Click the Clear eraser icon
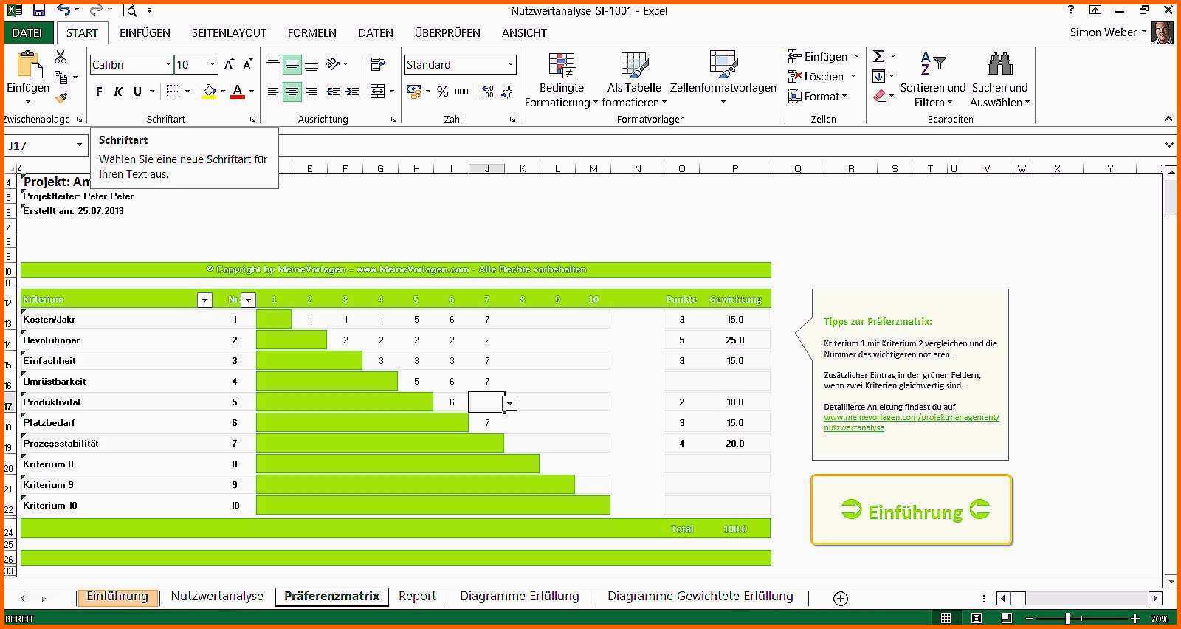The image size is (1181, 629). [x=879, y=96]
